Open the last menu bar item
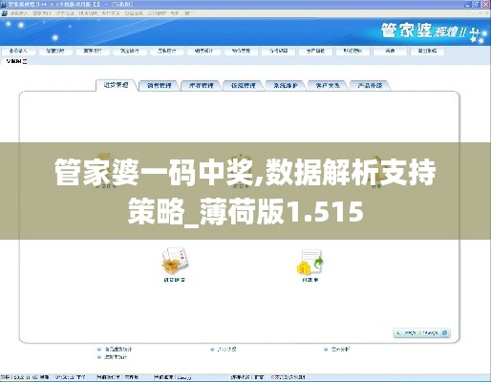 pyautogui.click(x=188, y=13)
